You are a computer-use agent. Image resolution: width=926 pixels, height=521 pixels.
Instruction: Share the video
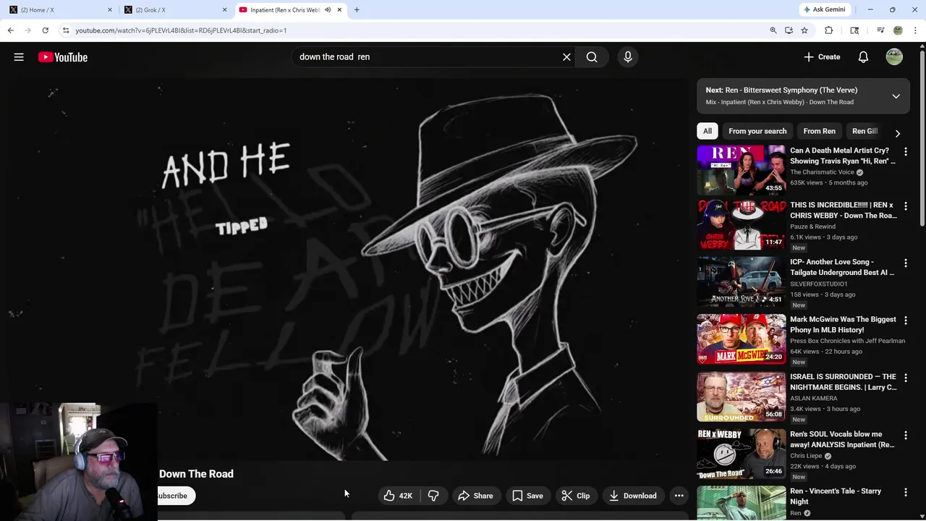(475, 496)
